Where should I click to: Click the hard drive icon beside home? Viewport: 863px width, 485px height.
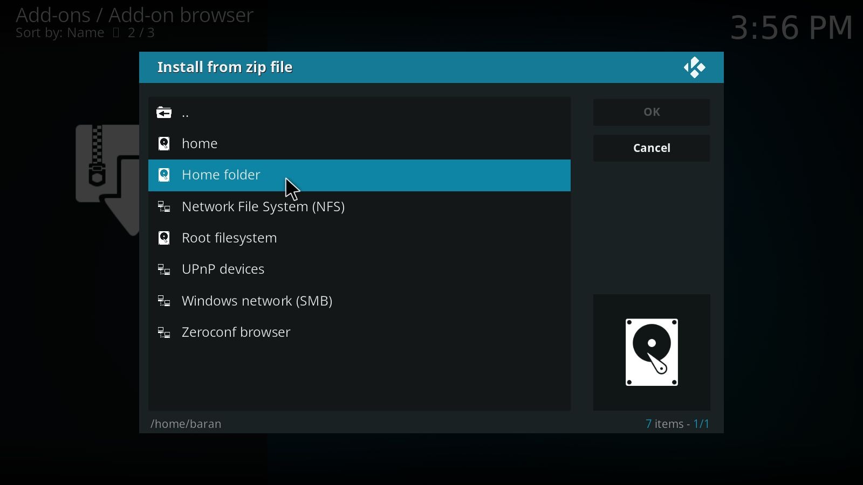pos(164,144)
